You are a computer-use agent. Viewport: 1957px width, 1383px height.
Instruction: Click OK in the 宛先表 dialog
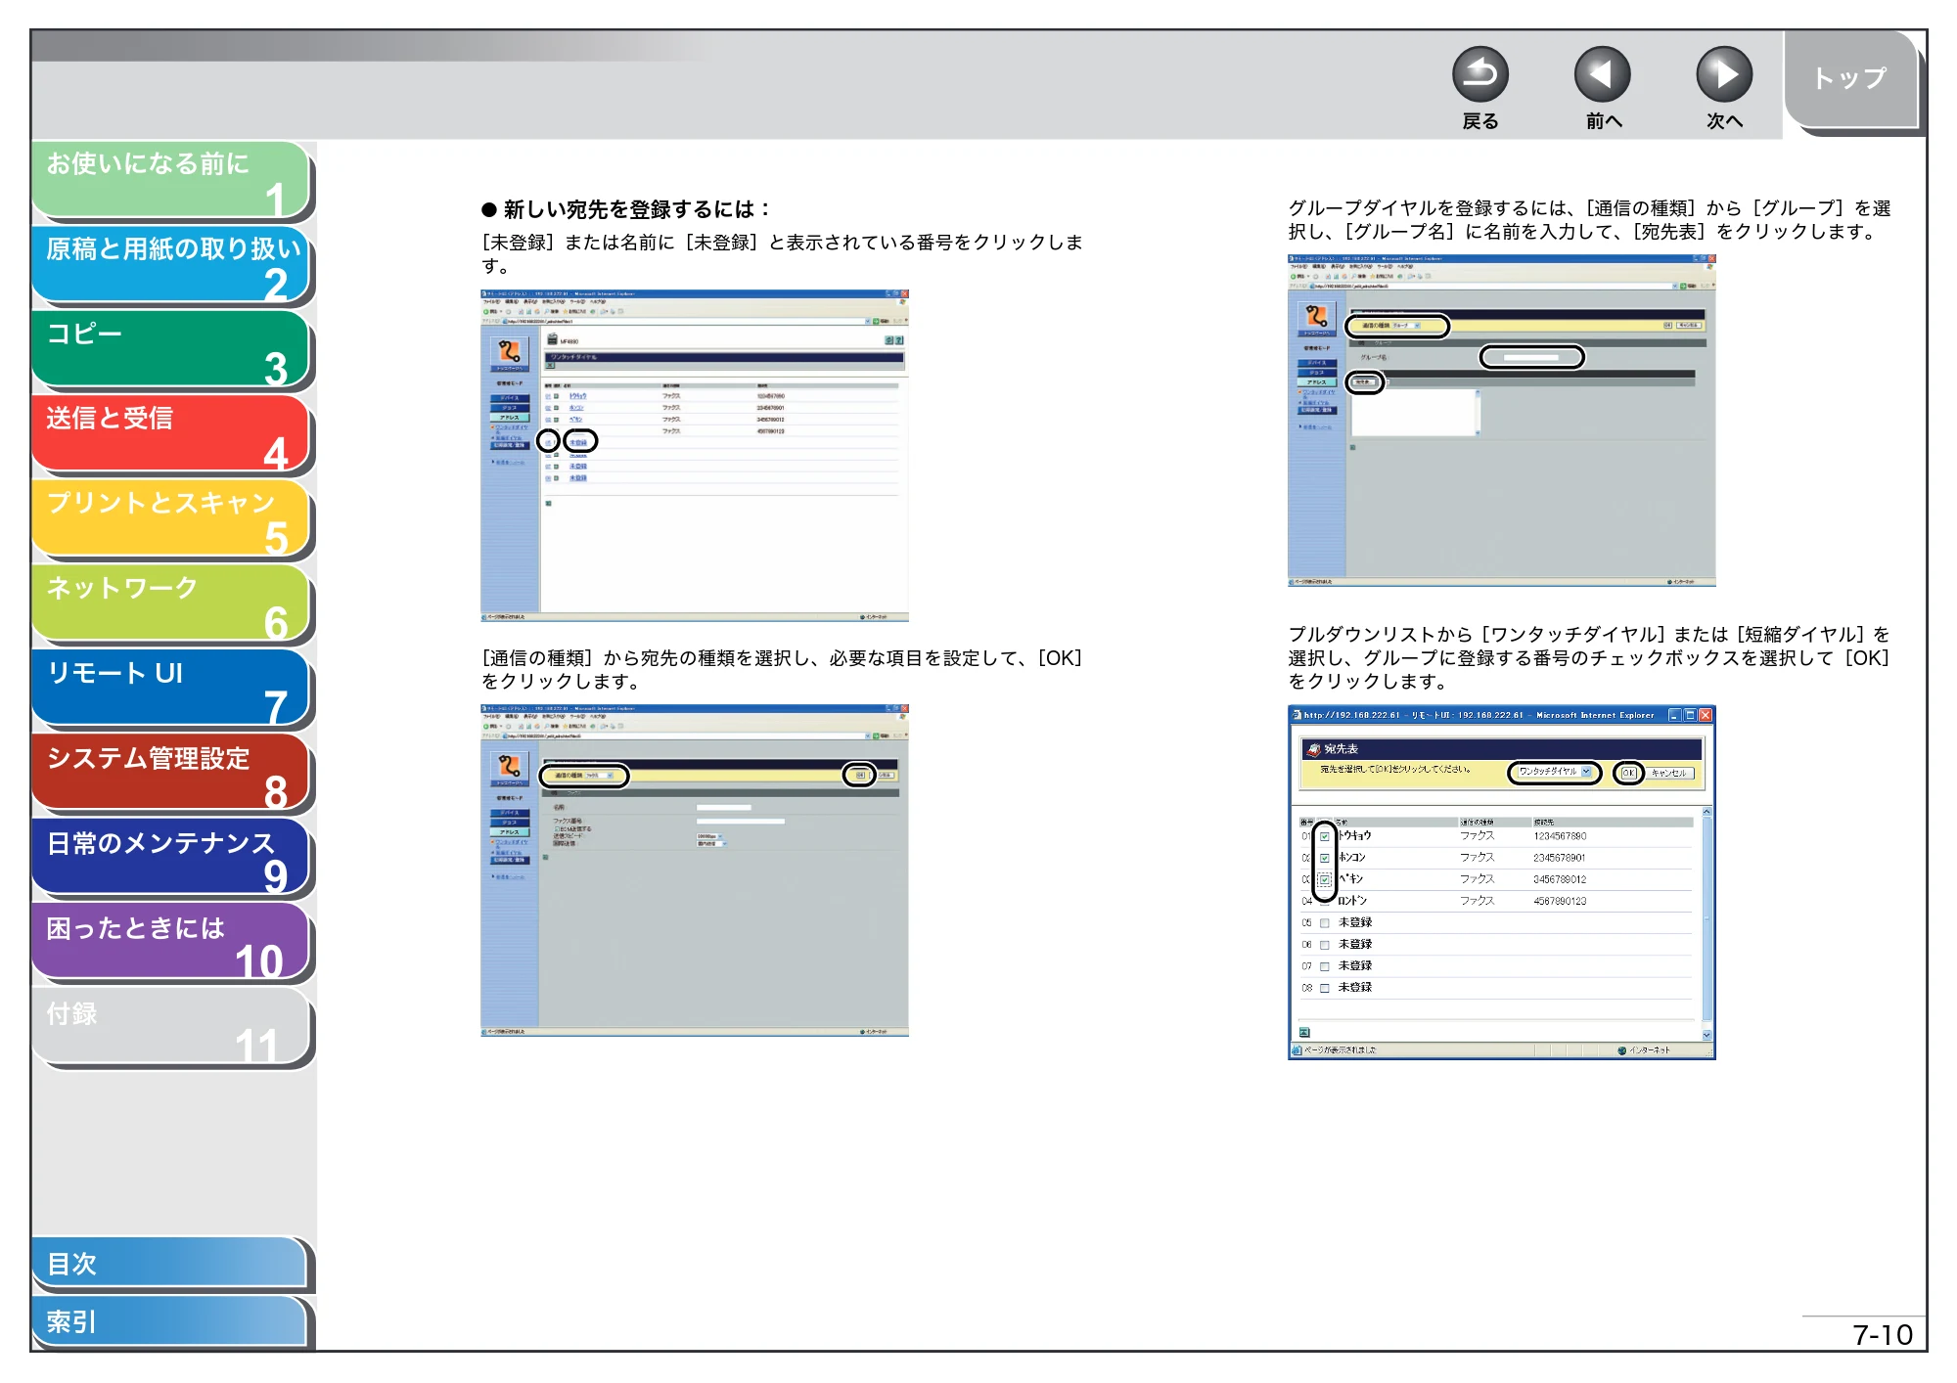pos(1628,773)
